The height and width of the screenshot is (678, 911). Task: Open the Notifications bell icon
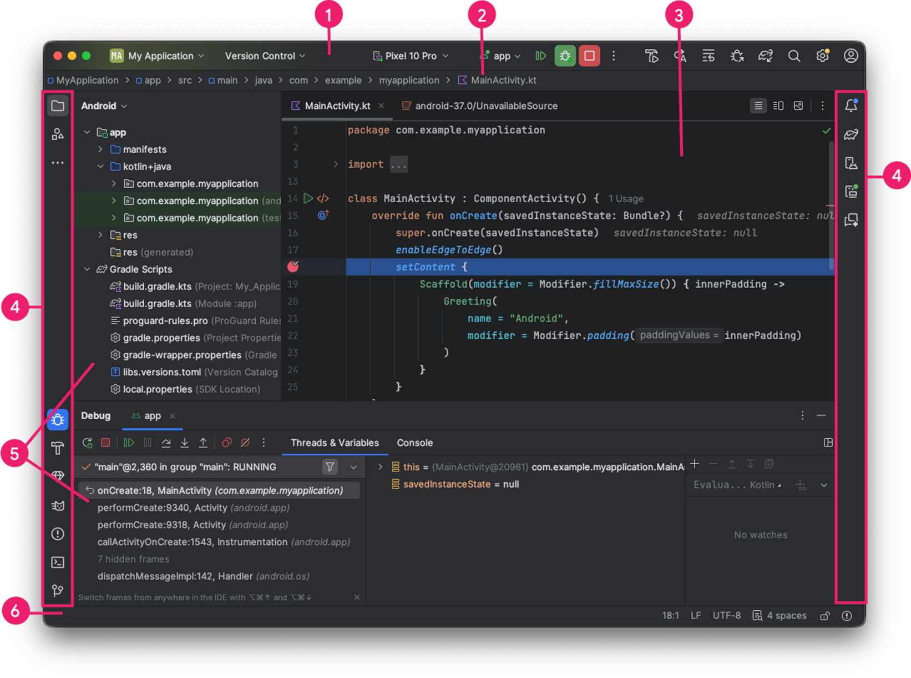coord(851,106)
